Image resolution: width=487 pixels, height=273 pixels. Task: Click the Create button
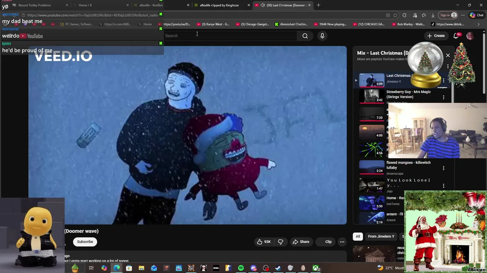pyautogui.click(x=436, y=36)
